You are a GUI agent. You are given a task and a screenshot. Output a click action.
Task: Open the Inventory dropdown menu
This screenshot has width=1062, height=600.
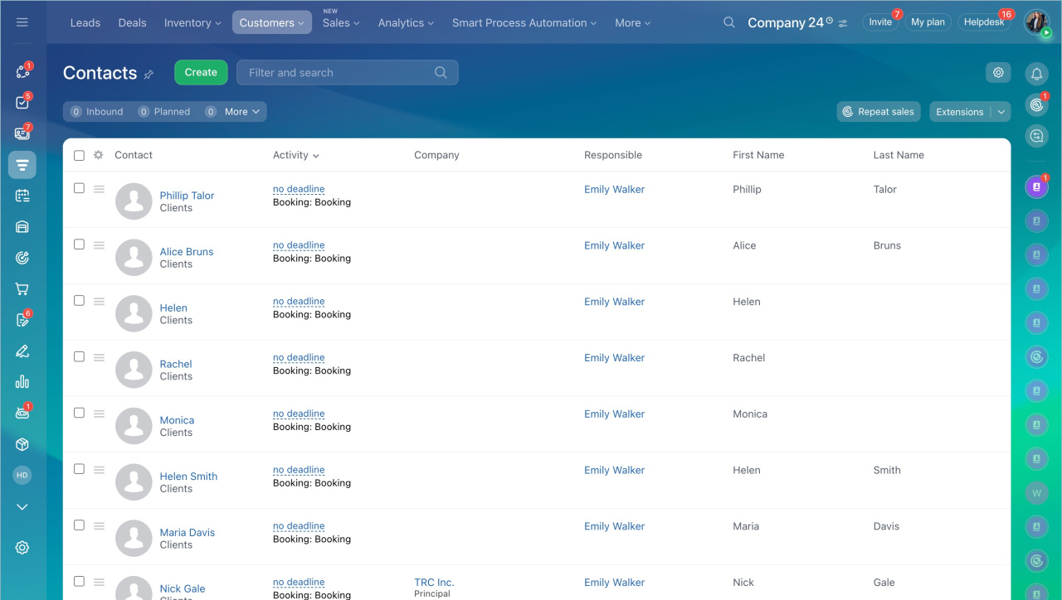click(x=192, y=22)
